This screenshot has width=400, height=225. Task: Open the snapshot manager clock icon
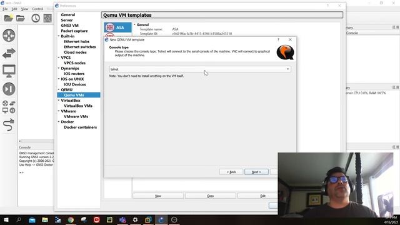[36, 18]
